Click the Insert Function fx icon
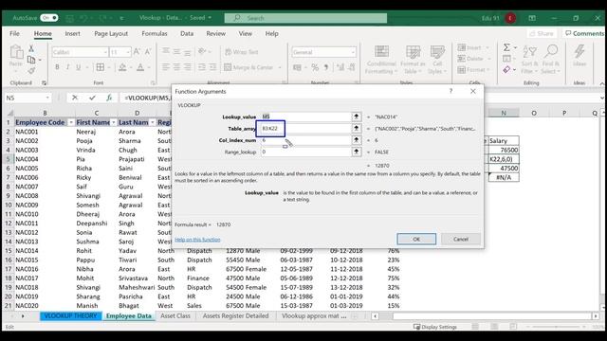Viewport: 607px width, 341px height. [x=109, y=98]
